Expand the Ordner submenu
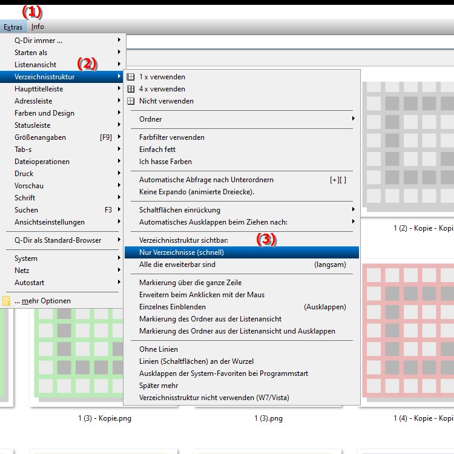The height and width of the screenshot is (454, 454). (242, 119)
